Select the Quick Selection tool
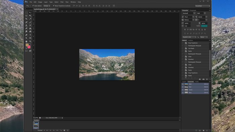 [x=30, y=16]
